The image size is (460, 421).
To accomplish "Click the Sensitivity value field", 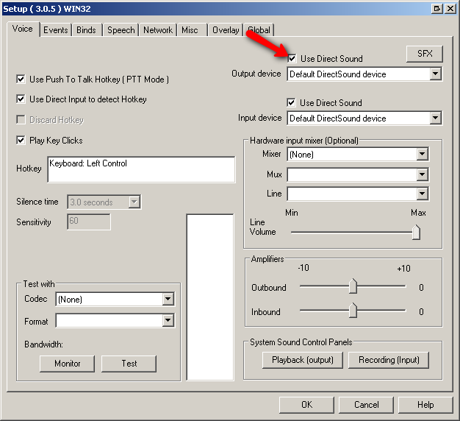I will (x=89, y=222).
